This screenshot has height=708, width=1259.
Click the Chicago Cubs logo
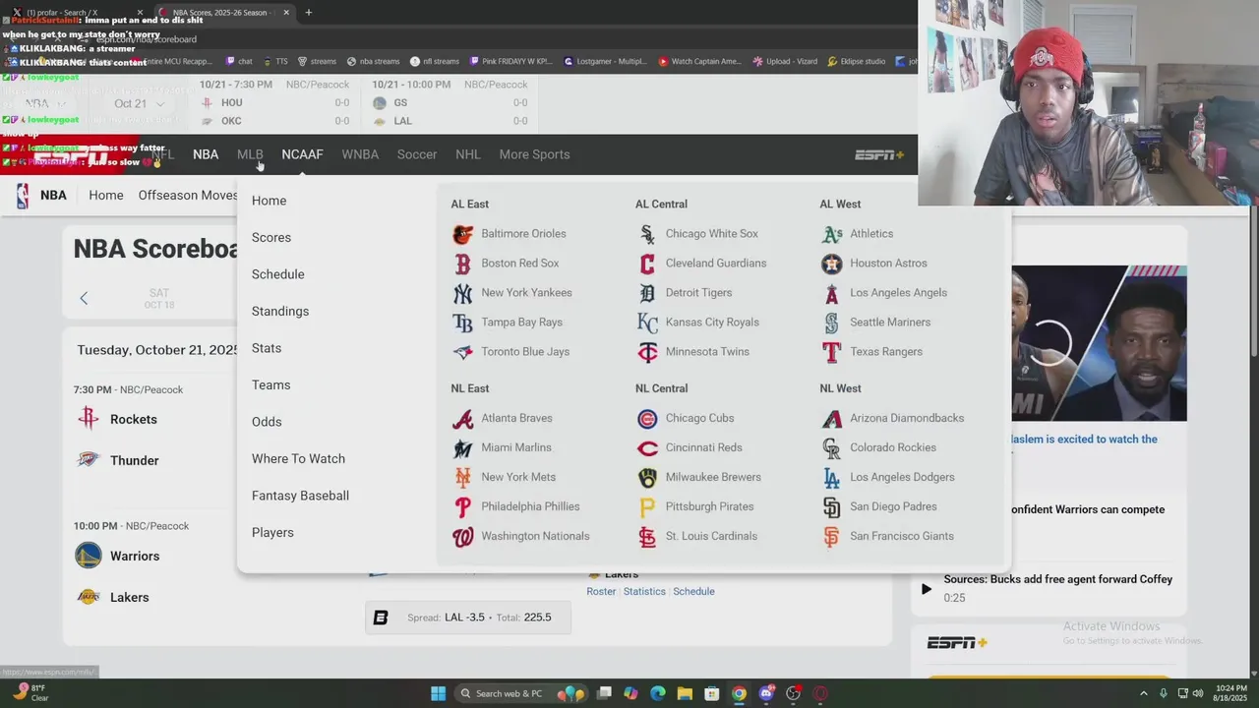(647, 419)
